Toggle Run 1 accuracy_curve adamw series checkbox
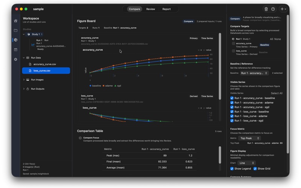The height and width of the screenshot is (188, 301). (232, 103)
